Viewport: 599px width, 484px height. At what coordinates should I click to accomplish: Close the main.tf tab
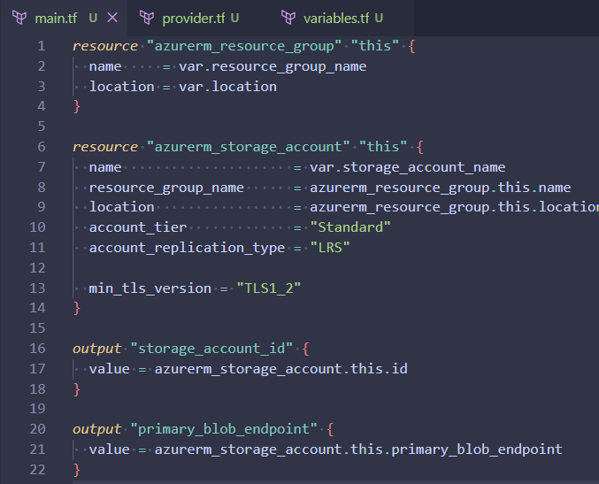pyautogui.click(x=112, y=17)
